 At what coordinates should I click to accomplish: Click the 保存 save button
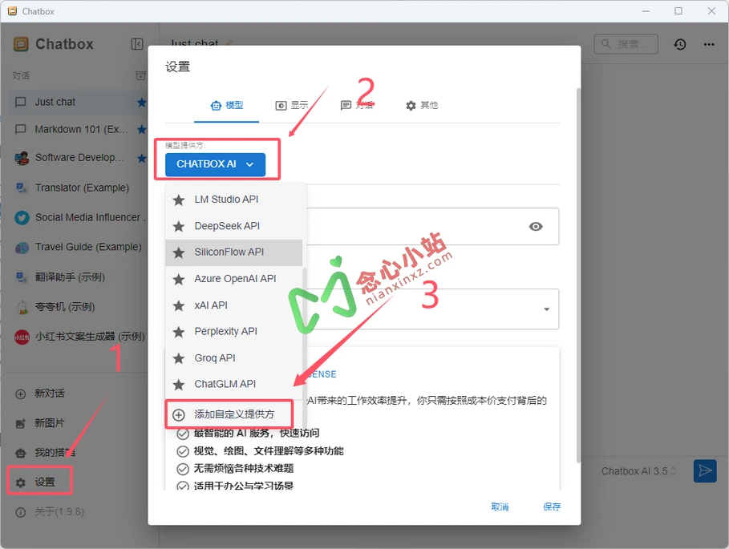click(x=552, y=507)
